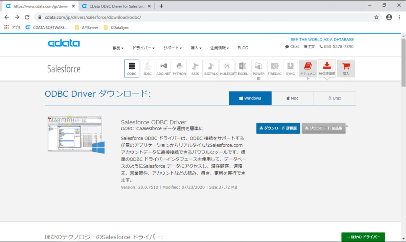The width and height of the screenshot is (406, 242).
Task: Choose the ADO.NET driver icon
Action: pos(163,69)
